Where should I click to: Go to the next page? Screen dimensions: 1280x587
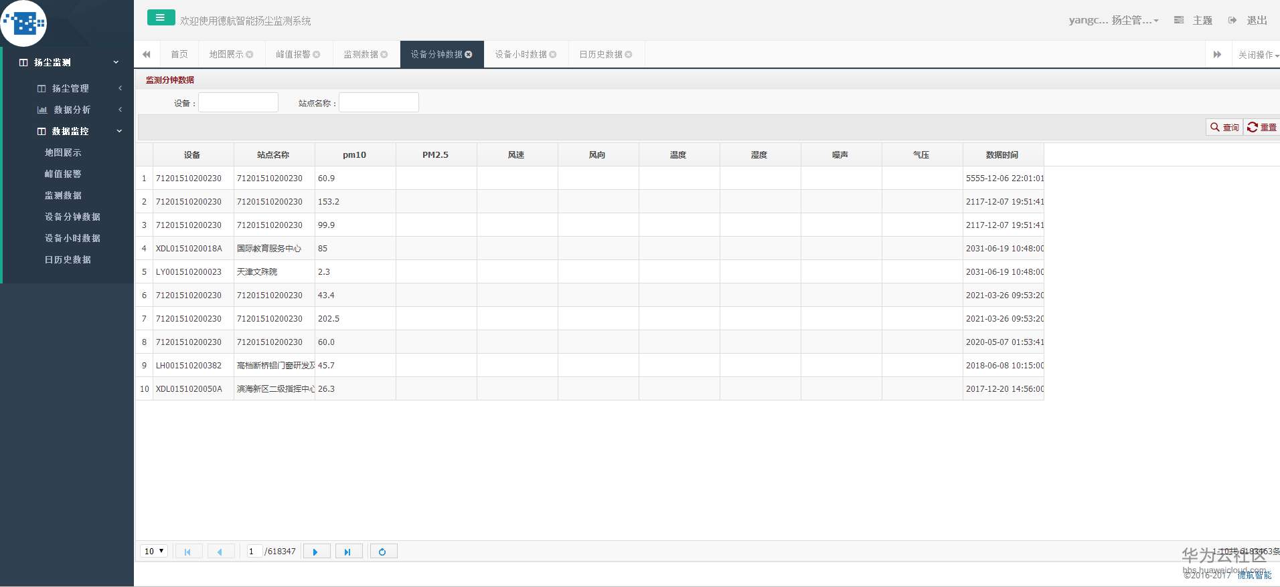pyautogui.click(x=316, y=552)
